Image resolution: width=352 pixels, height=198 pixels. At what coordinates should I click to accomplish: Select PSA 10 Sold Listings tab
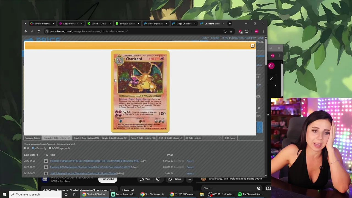(170, 138)
